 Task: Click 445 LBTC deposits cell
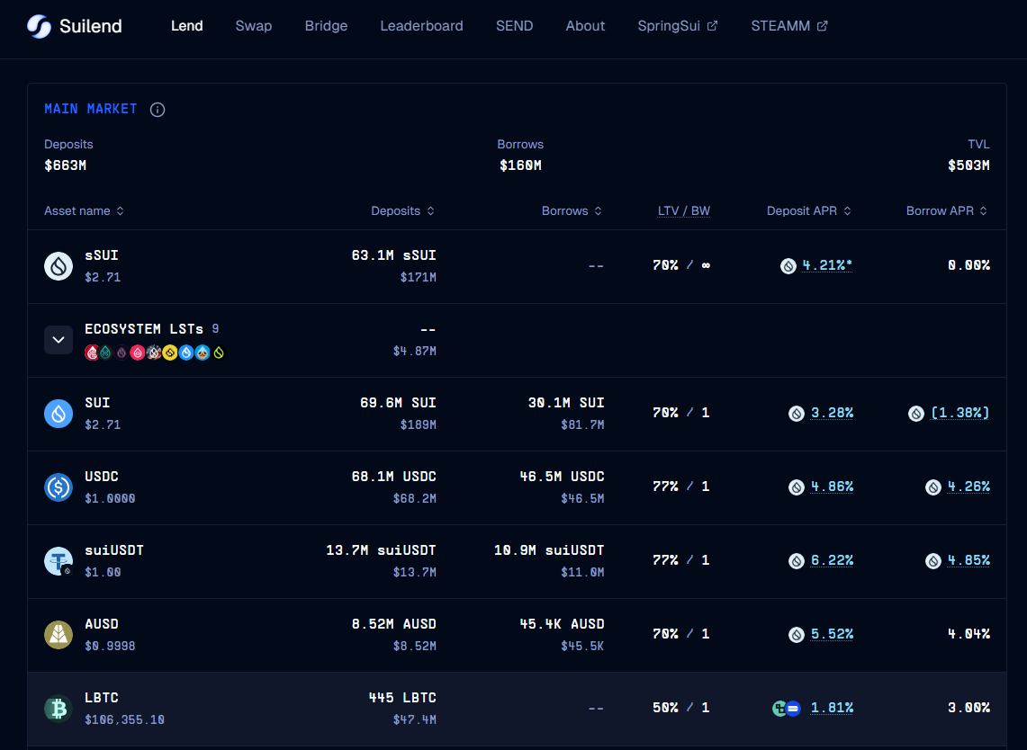tap(402, 698)
